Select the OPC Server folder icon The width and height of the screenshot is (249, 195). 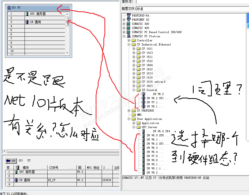pyautogui.click(x=139, y=127)
